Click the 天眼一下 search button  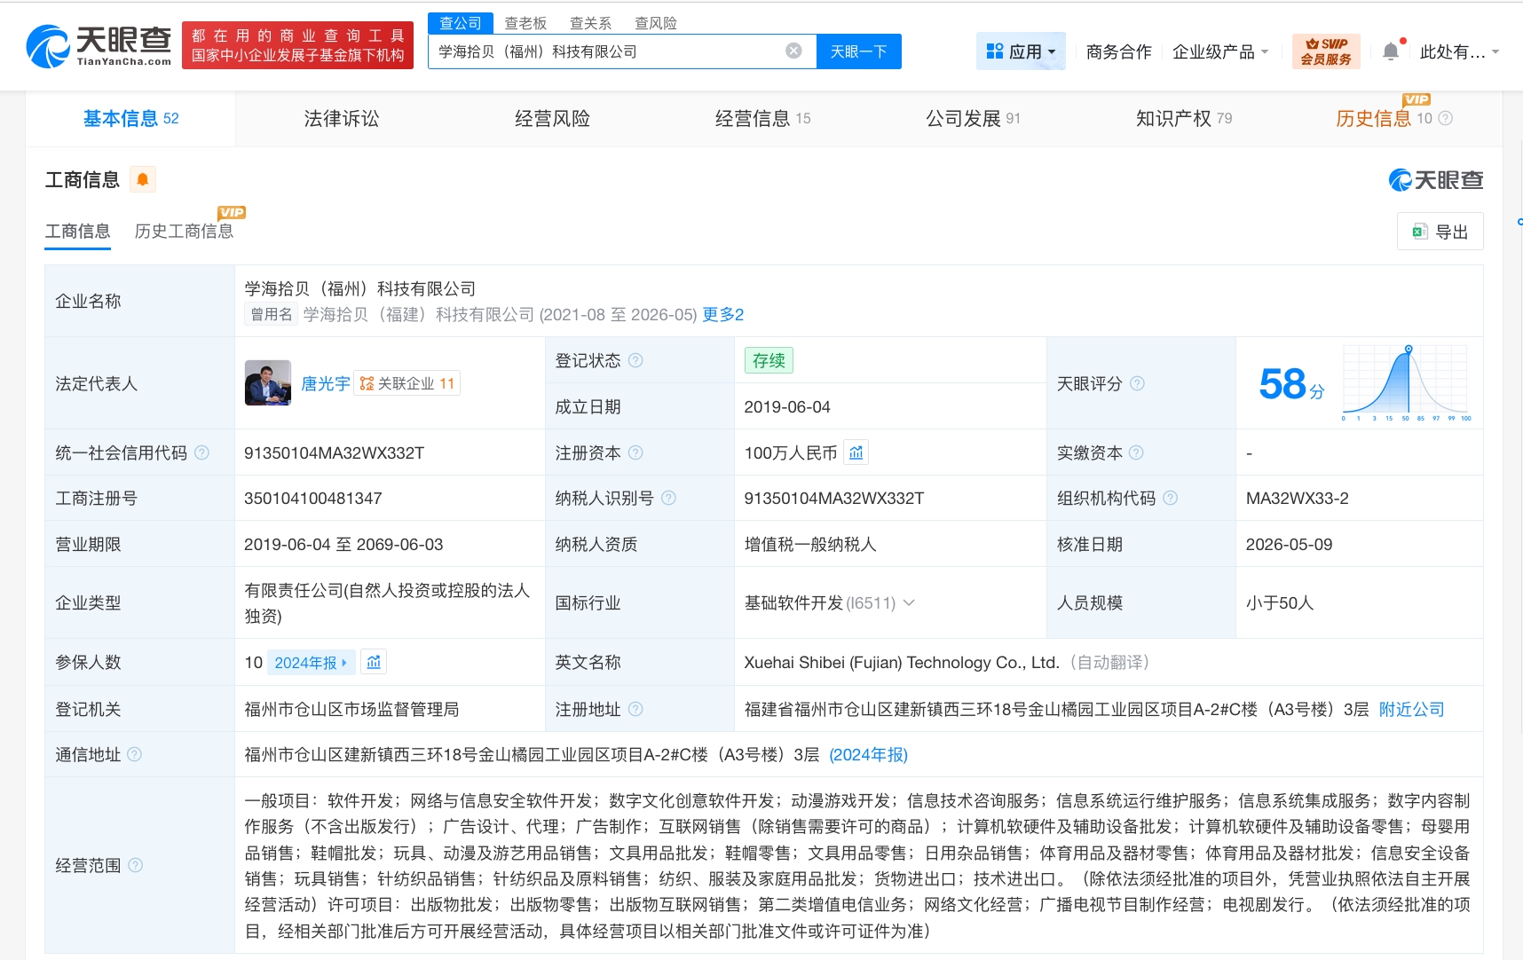coord(858,51)
